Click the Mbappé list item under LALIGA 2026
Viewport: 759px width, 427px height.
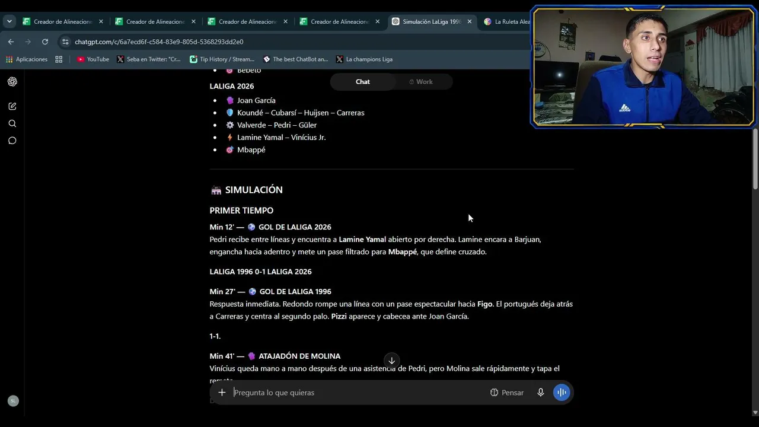pos(251,150)
